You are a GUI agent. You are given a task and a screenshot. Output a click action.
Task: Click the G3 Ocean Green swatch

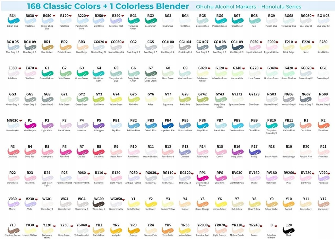[x=82, y=73]
